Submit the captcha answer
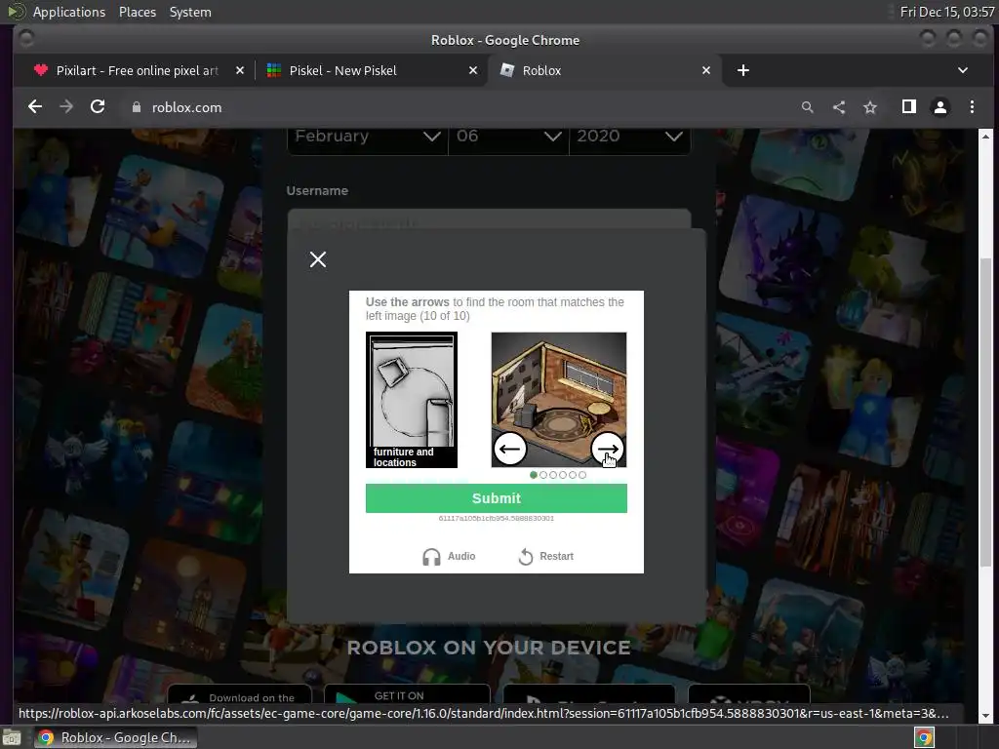This screenshot has height=749, width=999. coord(497,498)
